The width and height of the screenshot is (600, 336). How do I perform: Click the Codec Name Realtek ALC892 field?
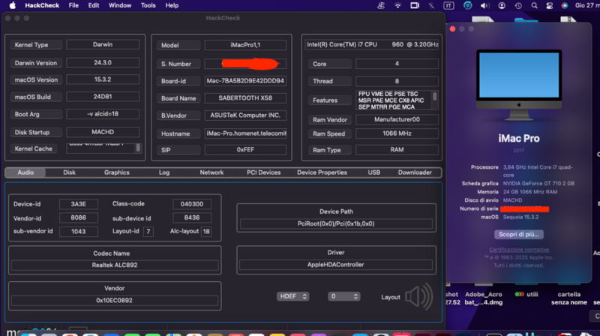(115, 265)
